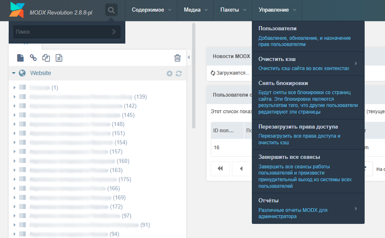Expand the tree item numbered (163)

pyautogui.click(x=15, y=170)
